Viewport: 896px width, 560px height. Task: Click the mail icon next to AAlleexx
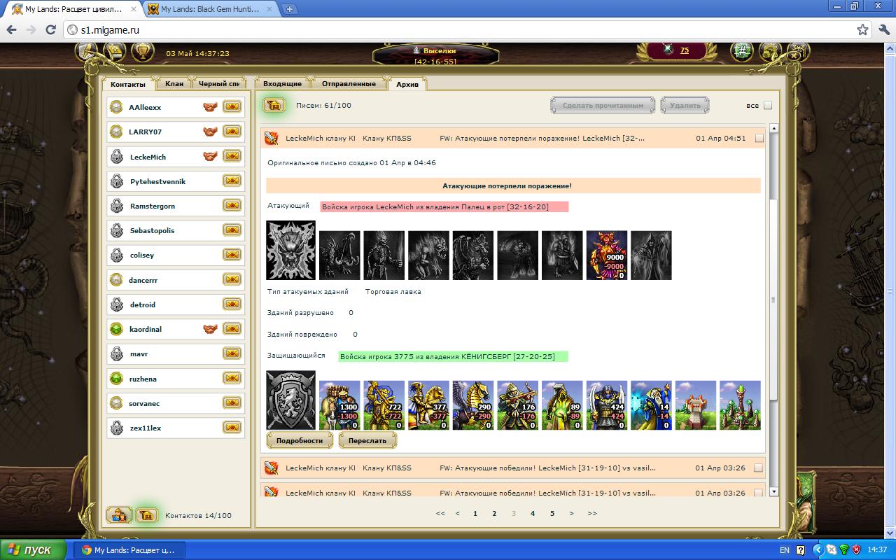point(232,107)
